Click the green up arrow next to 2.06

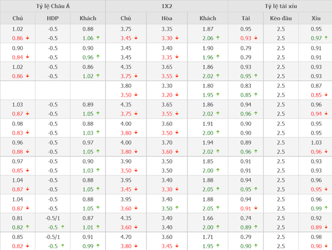click(218, 38)
